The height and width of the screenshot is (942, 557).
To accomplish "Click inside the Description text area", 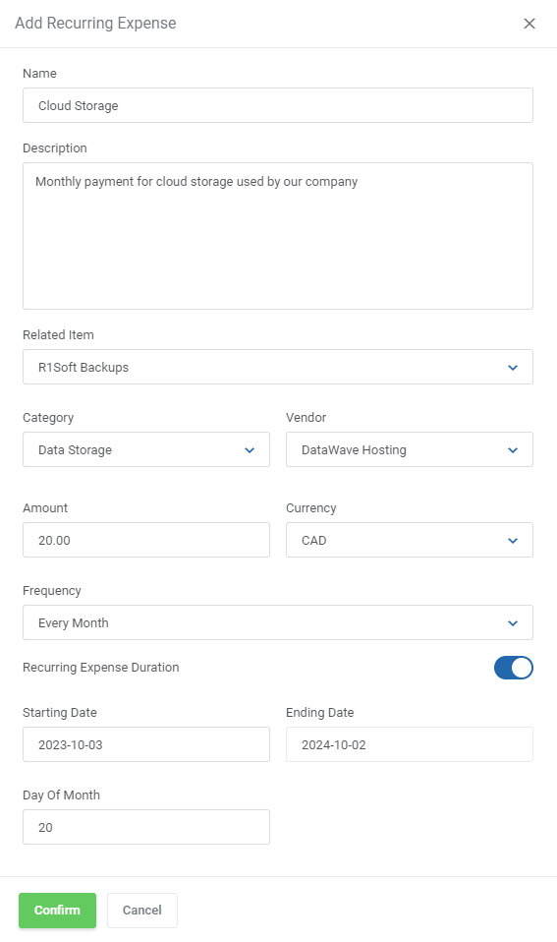I will tap(278, 236).
